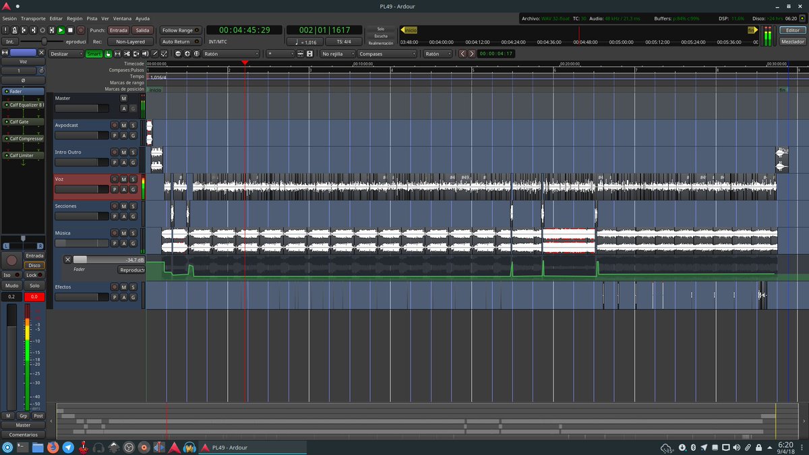Click the zoom to session icon

(197, 53)
